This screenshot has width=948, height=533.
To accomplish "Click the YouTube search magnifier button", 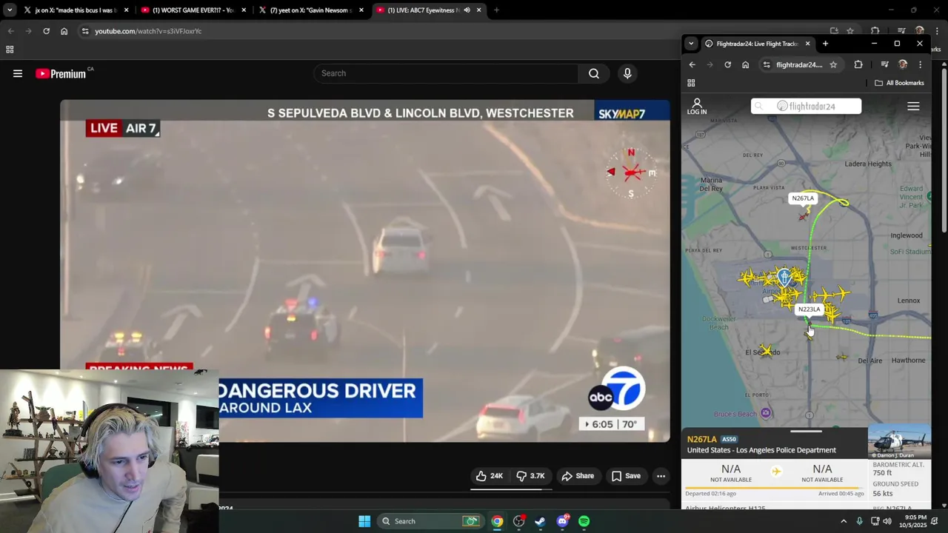I will [594, 73].
